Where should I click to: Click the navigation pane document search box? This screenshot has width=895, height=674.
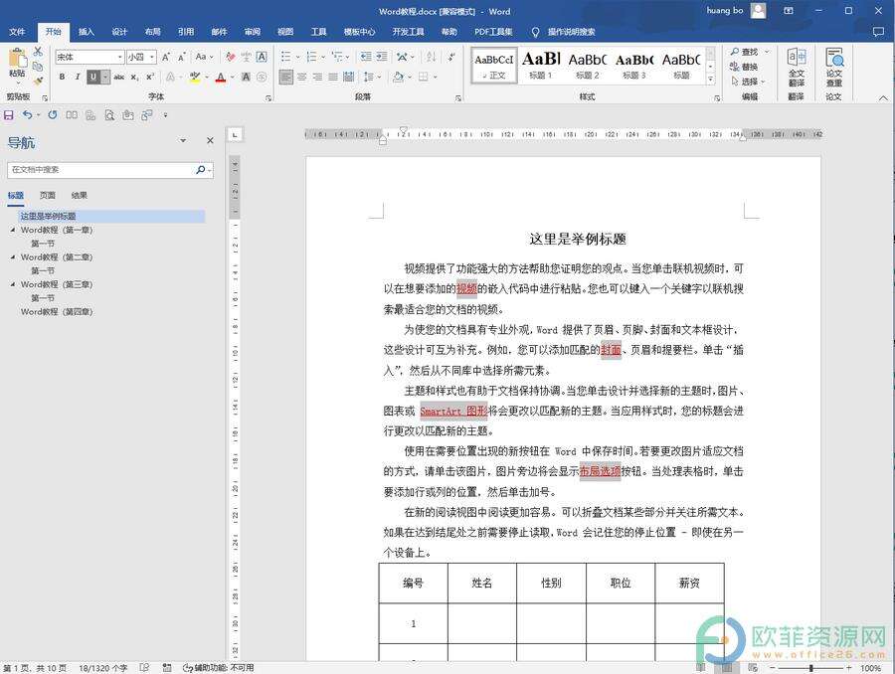[101, 170]
